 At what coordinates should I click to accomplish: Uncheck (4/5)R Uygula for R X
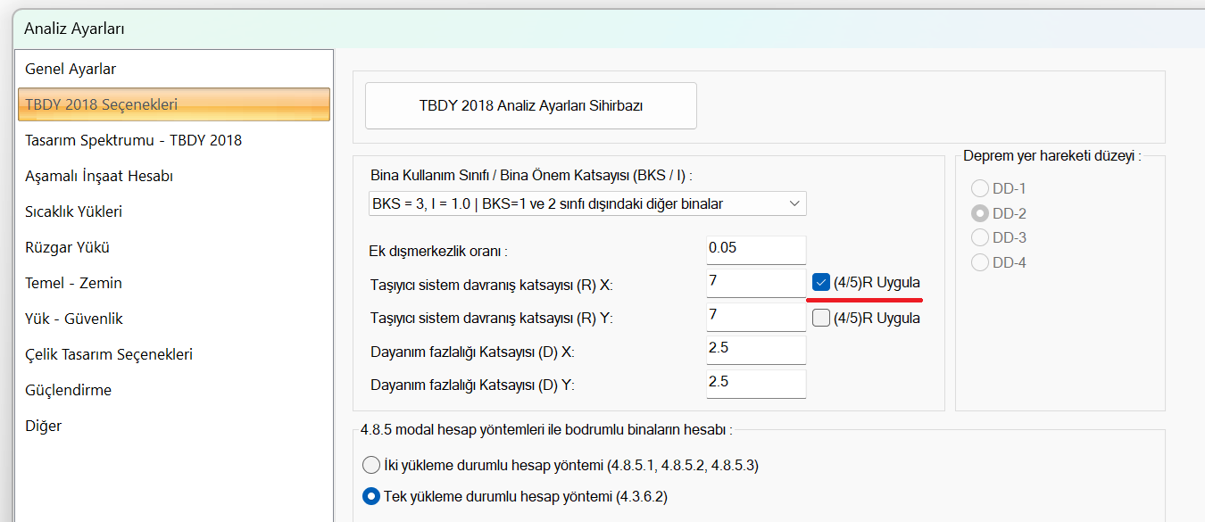[821, 282]
